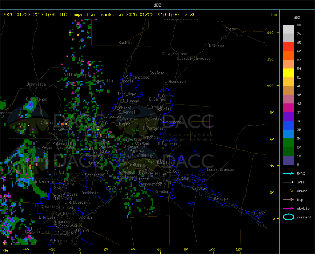This screenshot has height=254, width=315.
Task: Click the 'Lomas_Blancas' map label
Action: point(220,169)
